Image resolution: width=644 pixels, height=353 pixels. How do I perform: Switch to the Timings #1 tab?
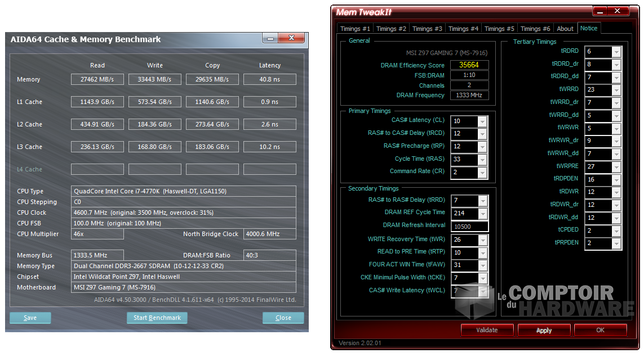[355, 29]
